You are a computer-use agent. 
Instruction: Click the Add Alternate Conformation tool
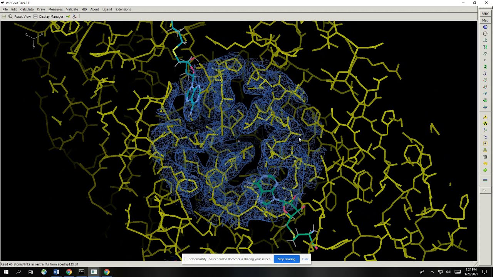(x=485, y=137)
